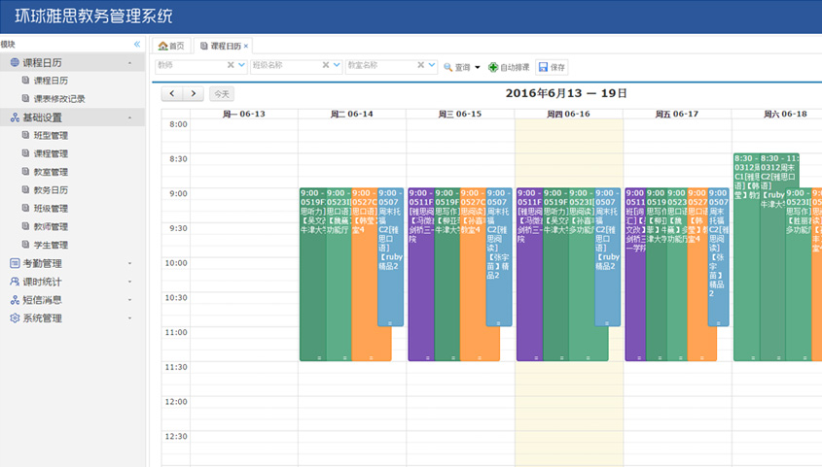Open 教师管理 in sidebar

[51, 227]
